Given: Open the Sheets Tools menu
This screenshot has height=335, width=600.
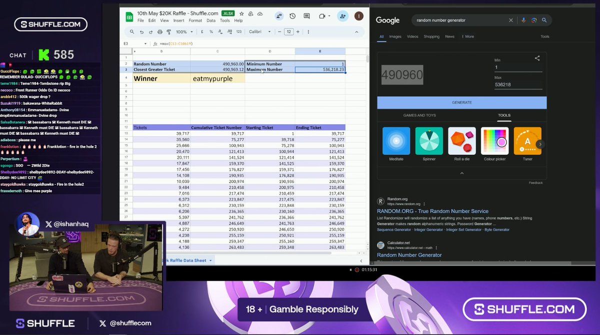Looking at the screenshot, I should [x=225, y=20].
